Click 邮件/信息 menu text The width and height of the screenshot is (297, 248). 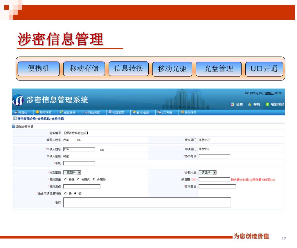click(143, 113)
